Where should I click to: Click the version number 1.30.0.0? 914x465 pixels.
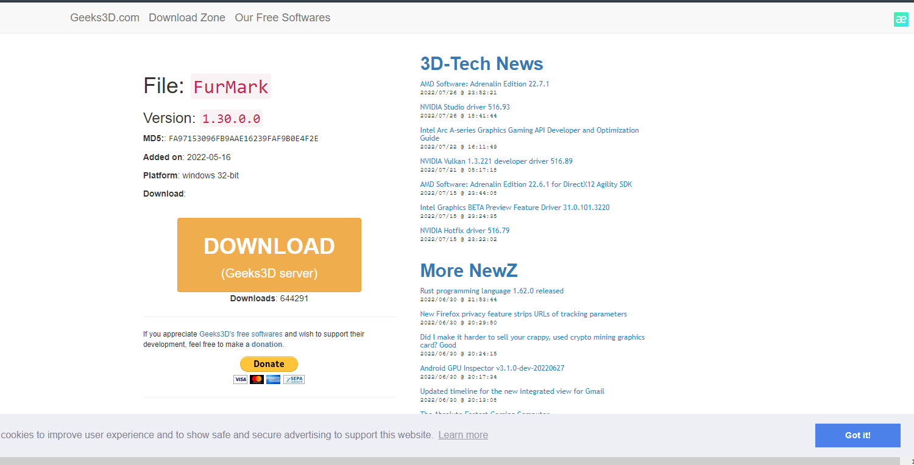coord(232,118)
